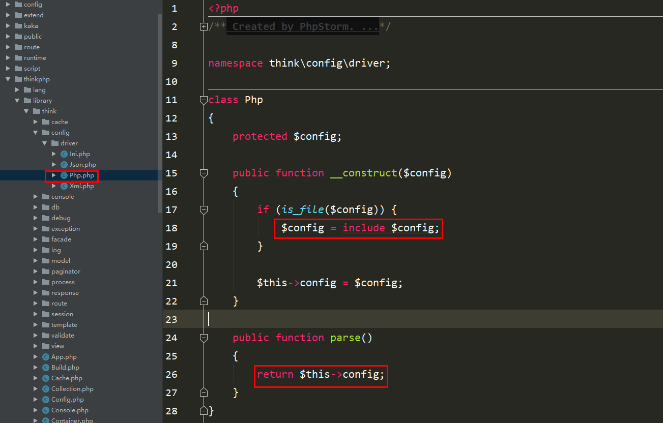Click the session folder icon
The width and height of the screenshot is (663, 423).
pos(46,314)
